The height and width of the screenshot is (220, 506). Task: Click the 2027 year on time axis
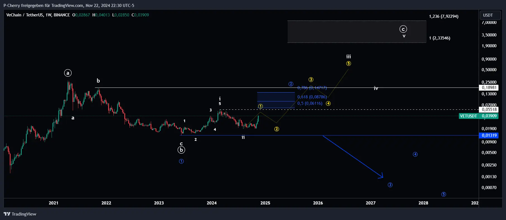(371, 203)
